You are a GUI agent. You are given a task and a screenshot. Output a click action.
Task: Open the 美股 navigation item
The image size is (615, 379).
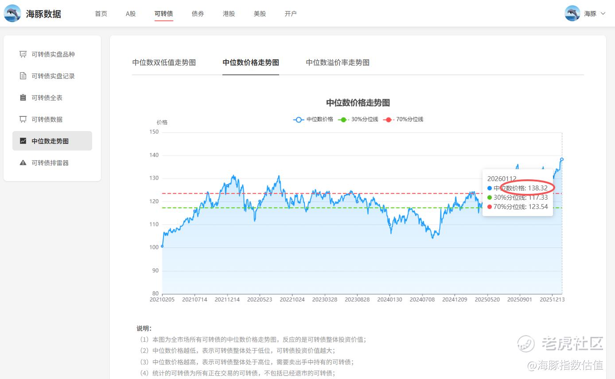pos(260,14)
